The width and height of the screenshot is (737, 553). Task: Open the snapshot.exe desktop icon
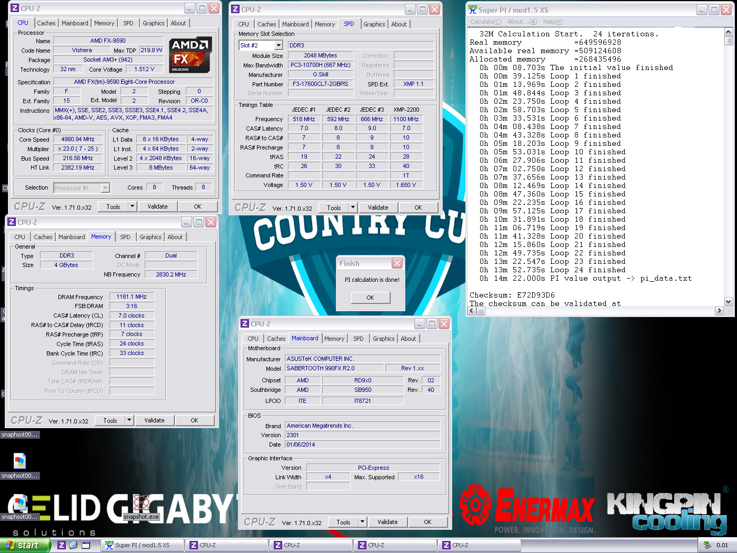tap(141, 506)
